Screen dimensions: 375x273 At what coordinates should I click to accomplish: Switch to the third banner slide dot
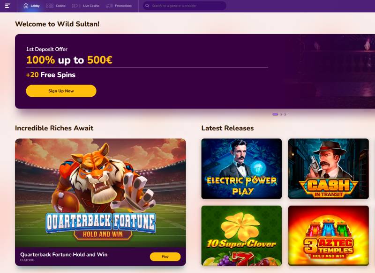click(x=285, y=114)
